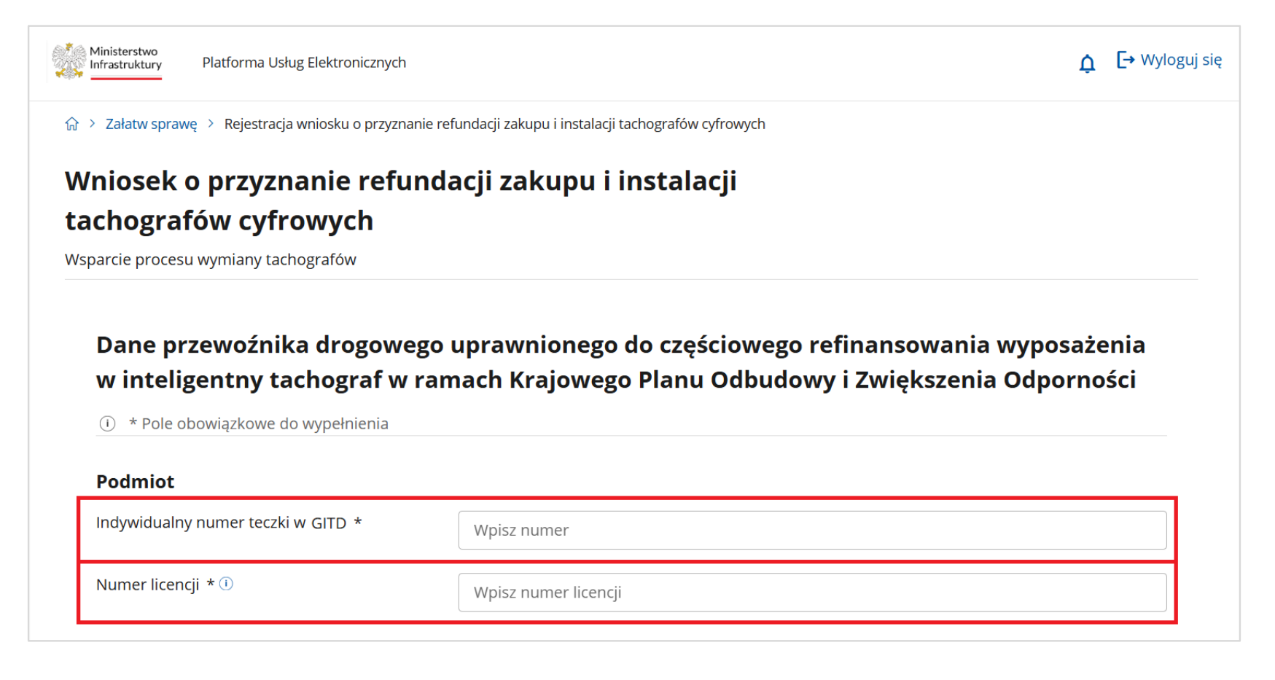Click the Wniosek o przyznanie refundacji heading
This screenshot has height=680, width=1275.
[x=400, y=200]
